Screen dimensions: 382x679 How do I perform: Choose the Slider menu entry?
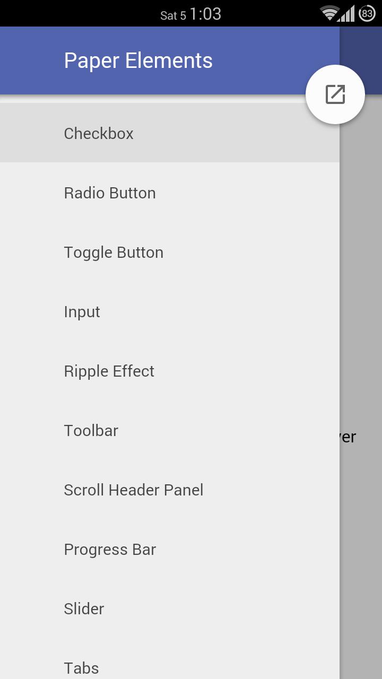84,608
